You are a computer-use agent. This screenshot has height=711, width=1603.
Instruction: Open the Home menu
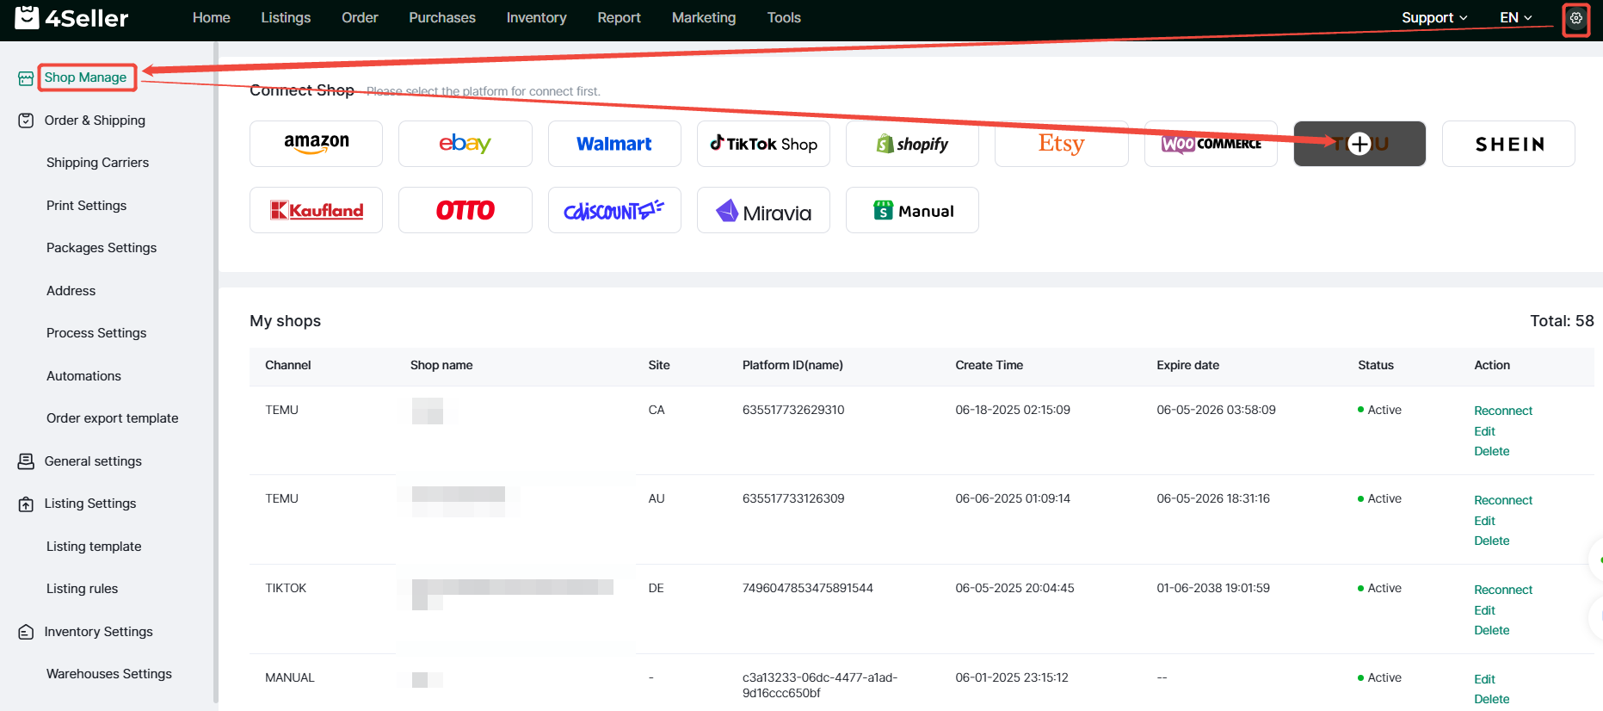[x=212, y=17]
